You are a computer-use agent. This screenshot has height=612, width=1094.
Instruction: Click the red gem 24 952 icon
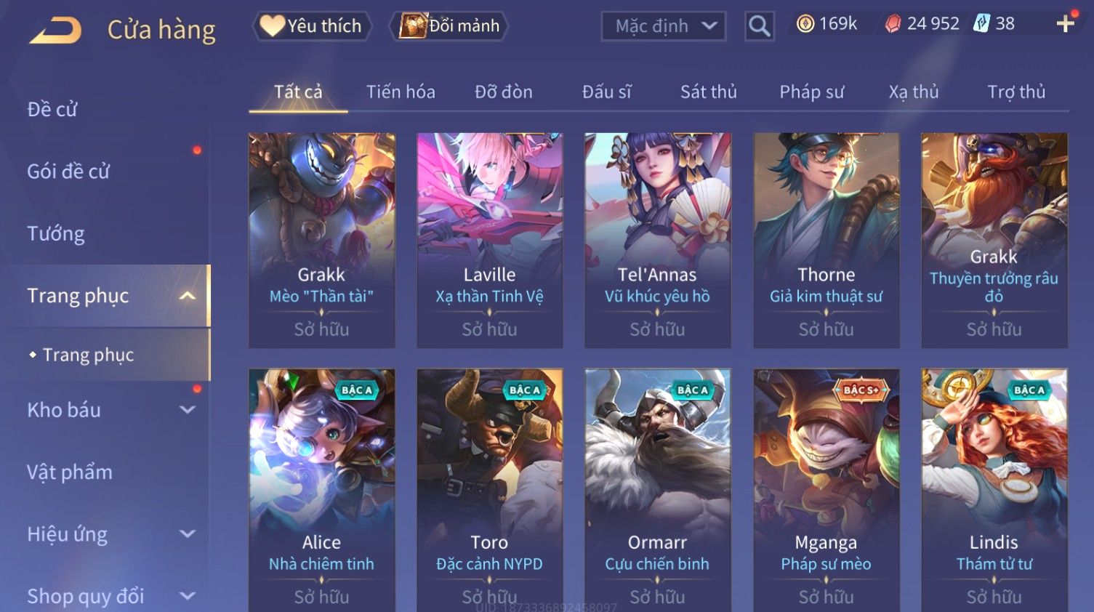point(893,24)
